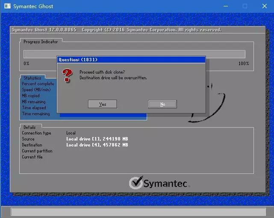
Task: Click 'Destination drive will be overwritten.' text
Action: (x=113, y=78)
